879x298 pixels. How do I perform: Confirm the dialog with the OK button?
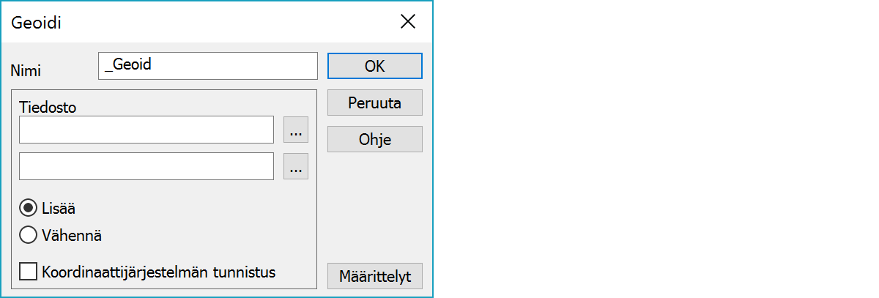tap(374, 65)
